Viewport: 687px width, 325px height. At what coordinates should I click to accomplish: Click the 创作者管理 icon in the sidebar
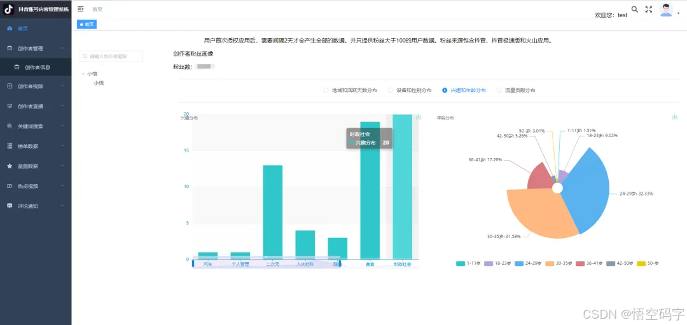point(10,48)
